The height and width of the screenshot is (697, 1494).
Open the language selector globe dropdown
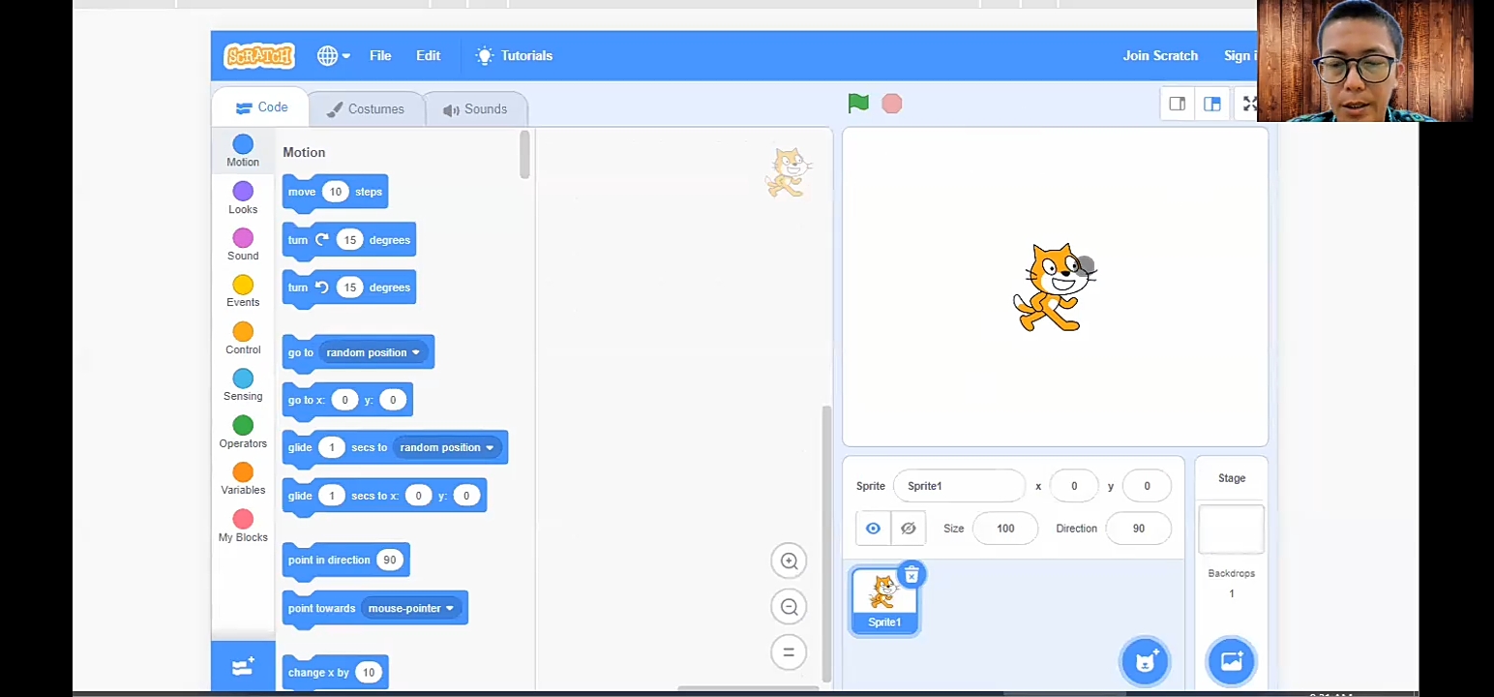point(333,55)
